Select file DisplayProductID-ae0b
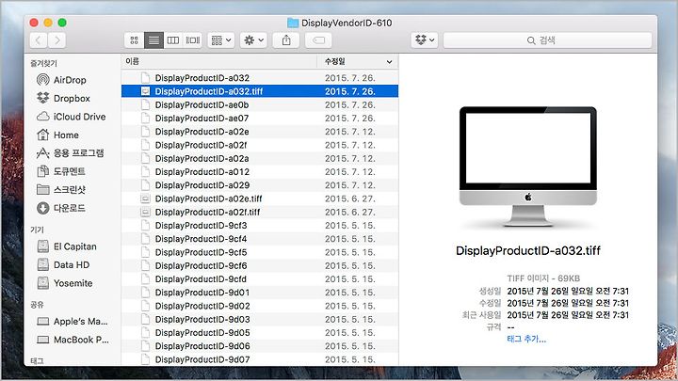The image size is (678, 381). [x=260, y=104]
